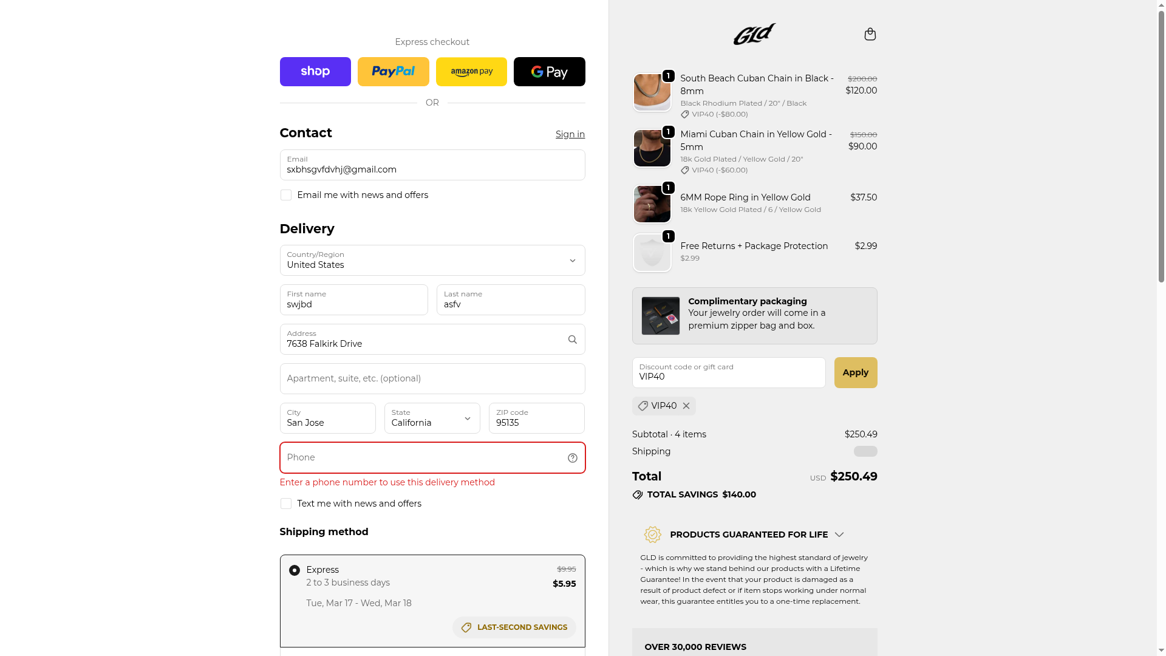Choose Amazon Pay express checkout
1166x656 pixels.
[471, 72]
